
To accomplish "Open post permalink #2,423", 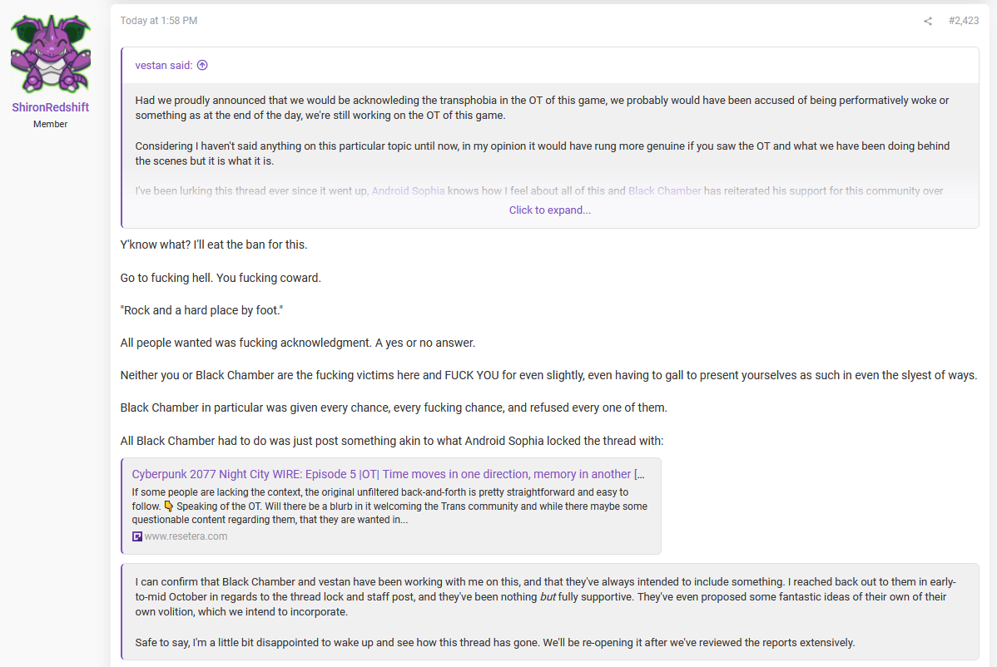I will 964,20.
